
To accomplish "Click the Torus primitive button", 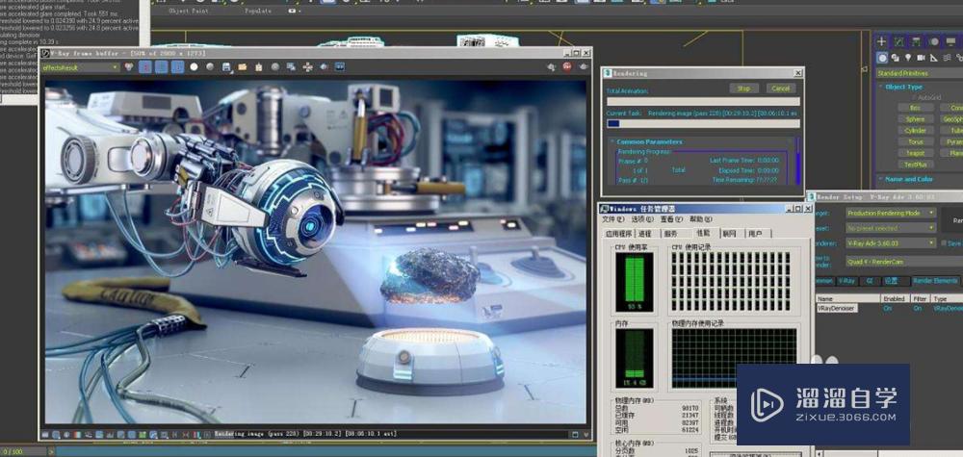I will tap(916, 141).
